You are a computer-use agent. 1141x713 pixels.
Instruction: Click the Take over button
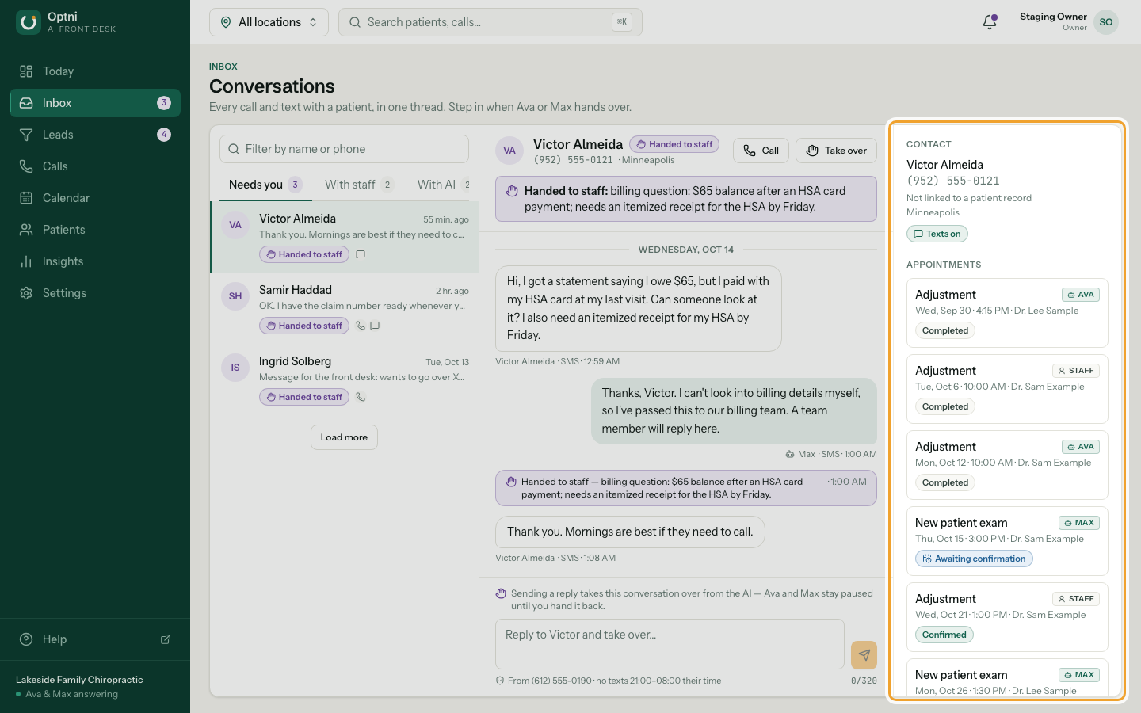[836, 151]
